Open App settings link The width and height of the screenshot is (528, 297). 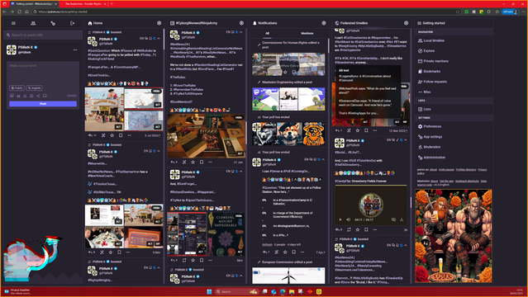click(x=430, y=137)
